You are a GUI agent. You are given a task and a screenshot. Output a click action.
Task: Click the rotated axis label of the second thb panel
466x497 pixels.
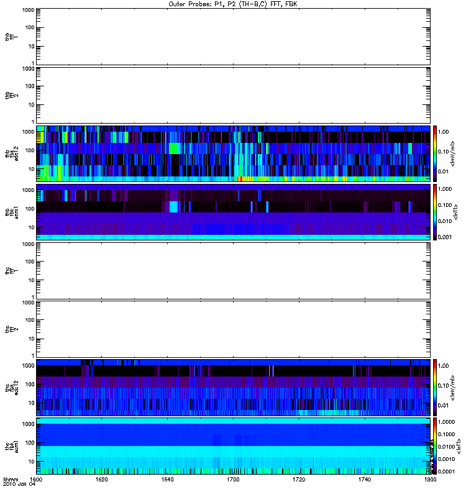[x=12, y=95]
